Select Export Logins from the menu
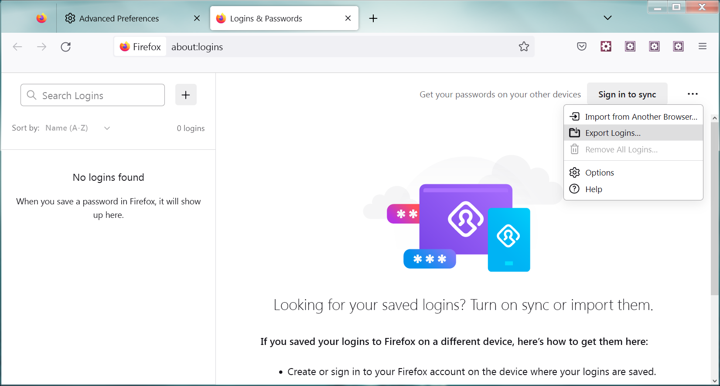This screenshot has width=720, height=386. 613,133
